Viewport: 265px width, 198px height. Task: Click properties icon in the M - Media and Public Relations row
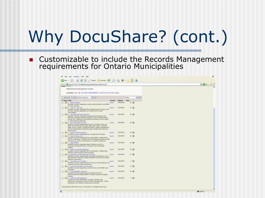click(134, 149)
